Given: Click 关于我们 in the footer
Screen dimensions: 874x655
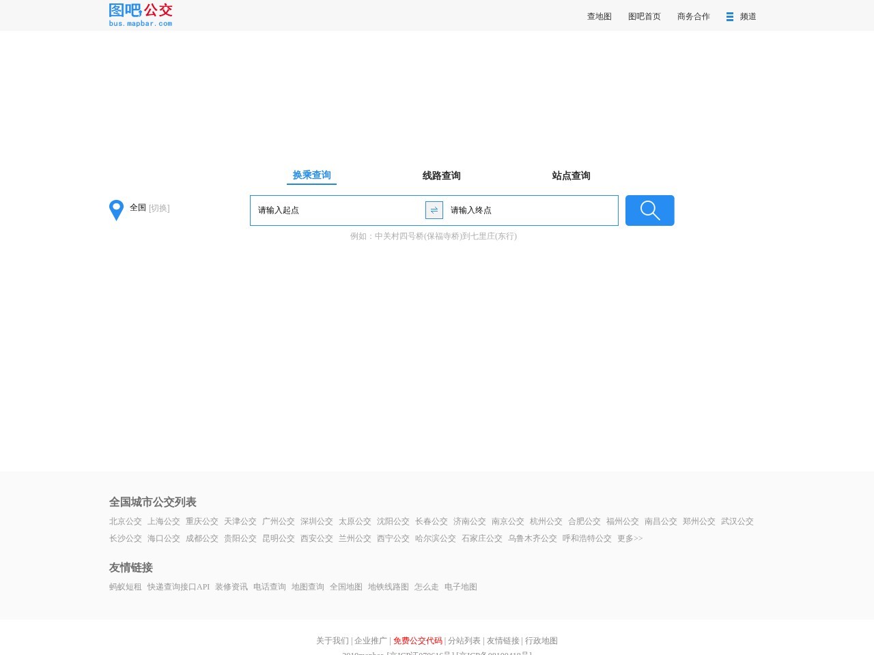Looking at the screenshot, I should coord(332,641).
